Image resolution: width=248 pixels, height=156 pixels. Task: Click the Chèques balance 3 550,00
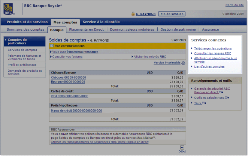tap(177, 78)
